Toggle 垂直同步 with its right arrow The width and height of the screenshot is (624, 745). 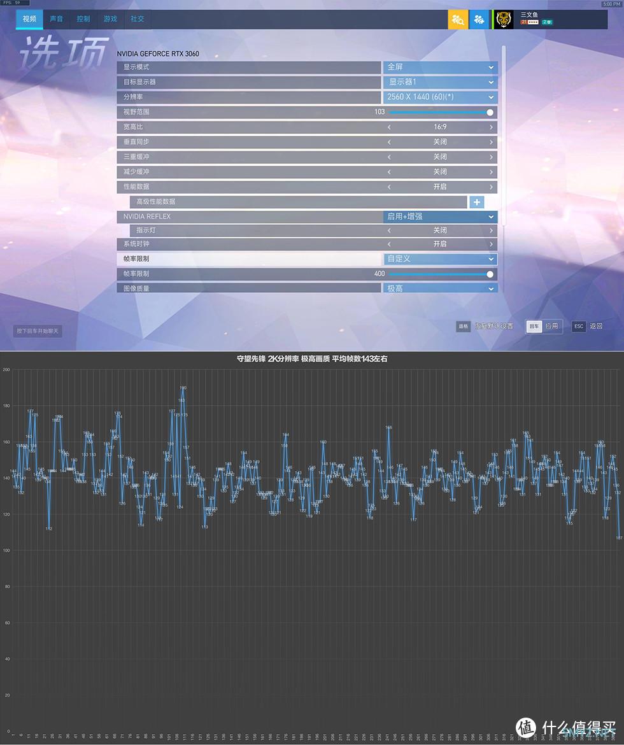(x=491, y=142)
